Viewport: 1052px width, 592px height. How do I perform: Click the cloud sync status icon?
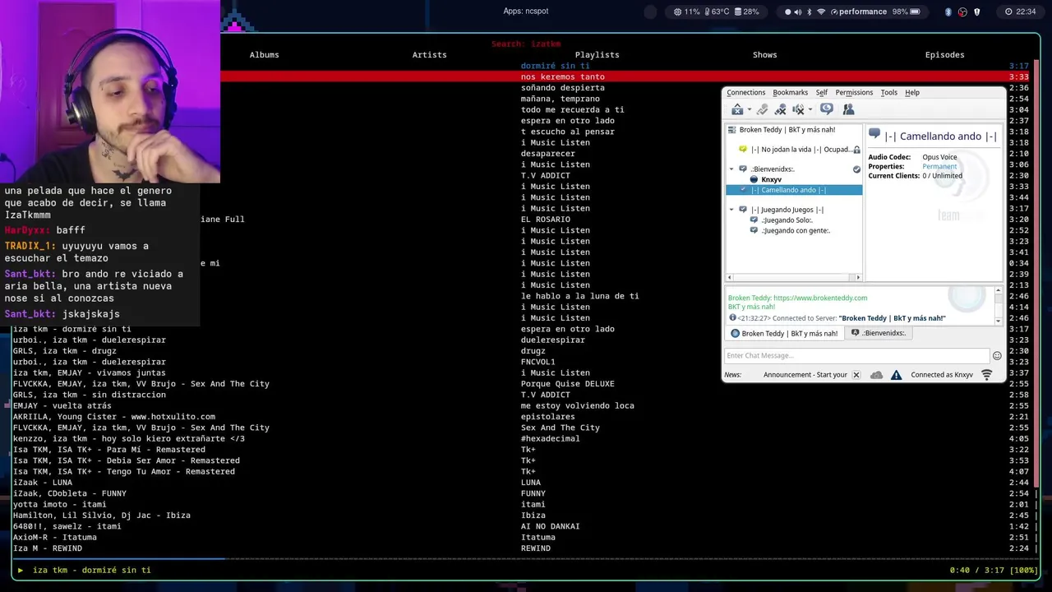coord(876,375)
